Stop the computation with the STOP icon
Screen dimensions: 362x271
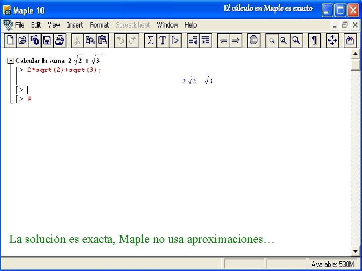click(x=253, y=41)
